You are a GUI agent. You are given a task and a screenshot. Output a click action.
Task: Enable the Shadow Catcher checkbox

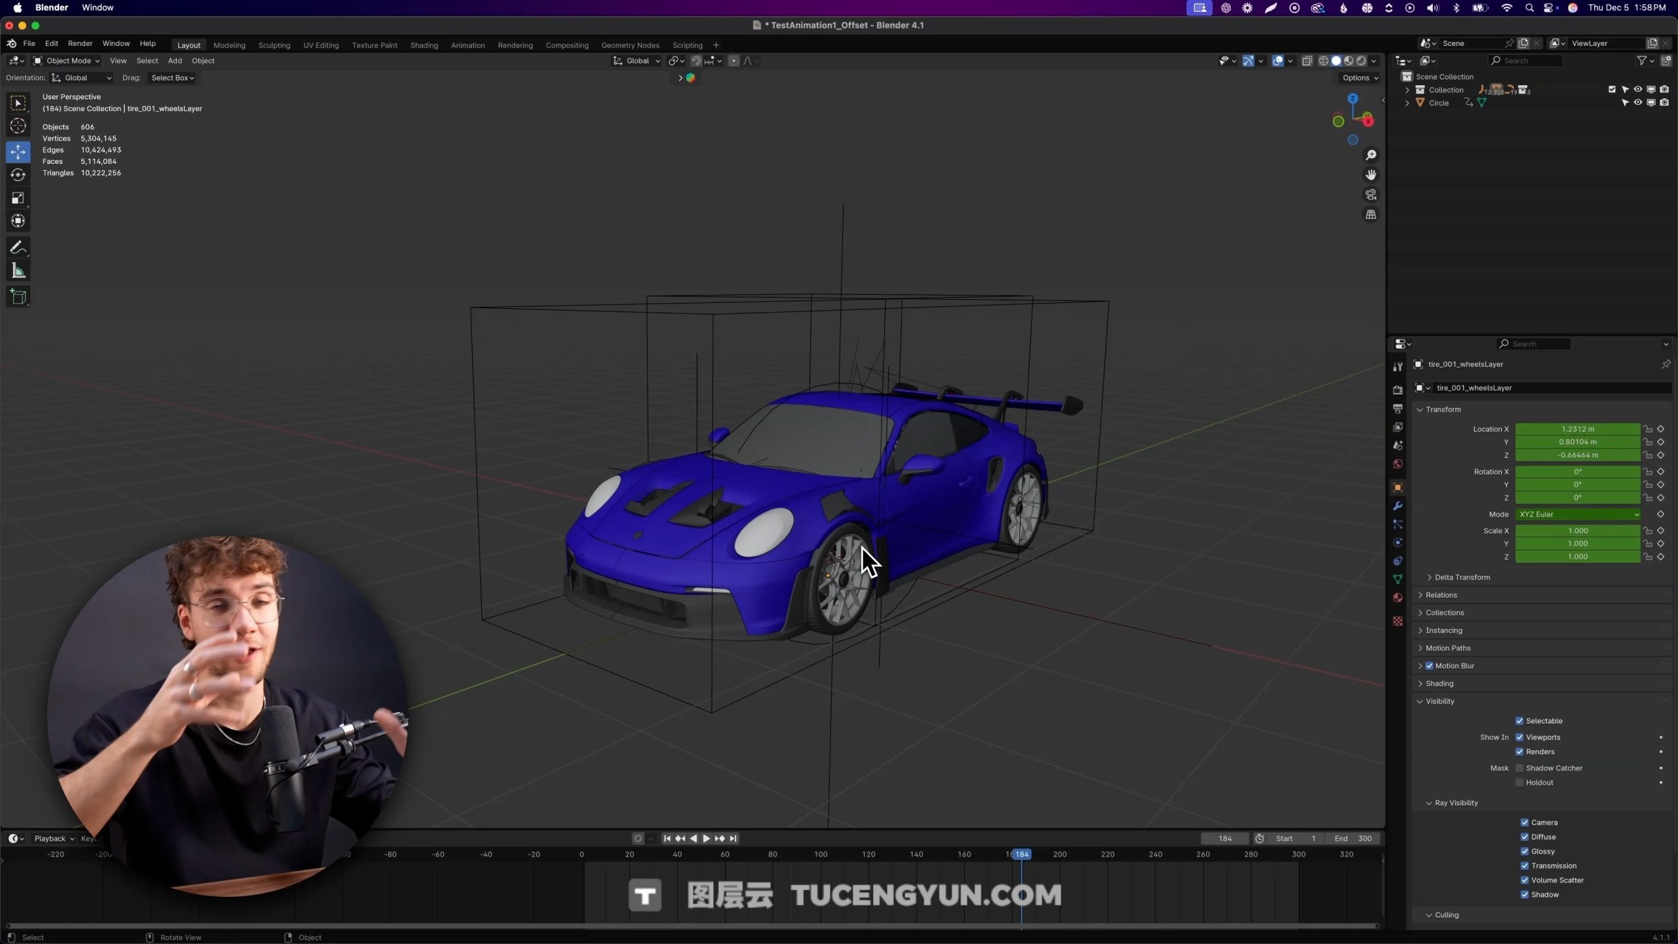[x=1519, y=768]
